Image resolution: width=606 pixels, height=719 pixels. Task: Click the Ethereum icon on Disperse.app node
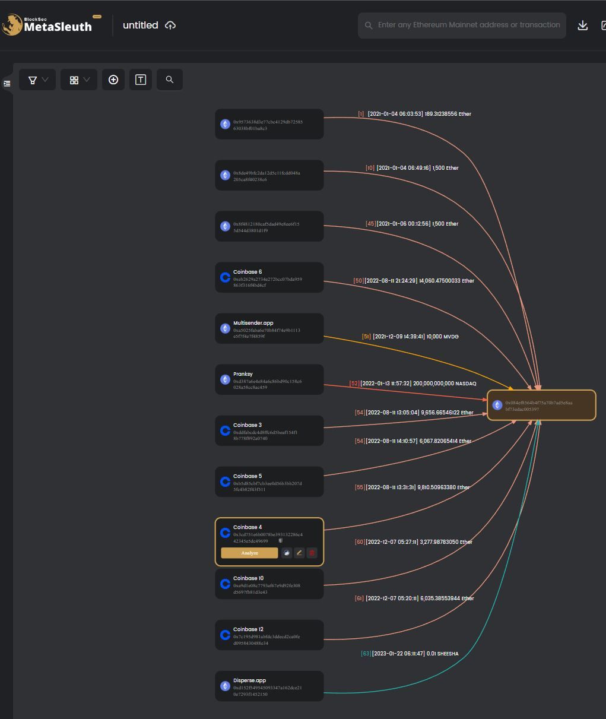tap(225, 686)
